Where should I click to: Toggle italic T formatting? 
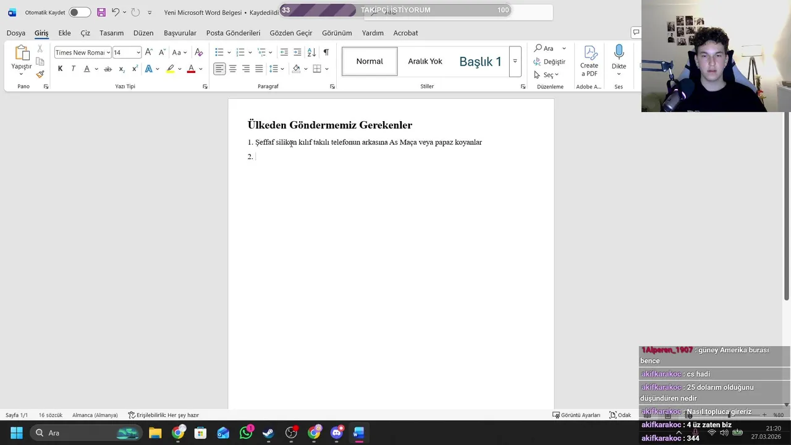pyautogui.click(x=73, y=69)
